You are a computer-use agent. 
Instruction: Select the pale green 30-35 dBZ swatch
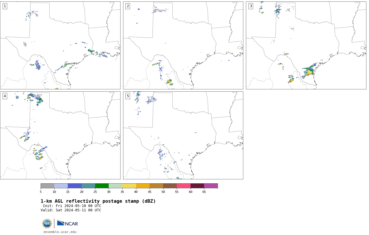[115, 186]
